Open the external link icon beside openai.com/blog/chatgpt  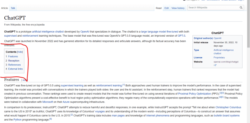pyautogui.click(x=215, y=65)
